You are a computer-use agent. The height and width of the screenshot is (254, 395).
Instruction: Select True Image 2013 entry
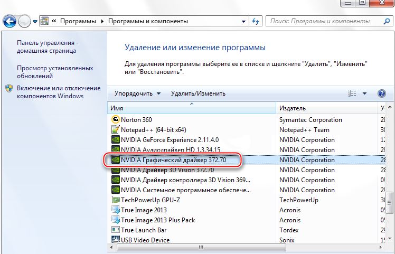coord(144,210)
